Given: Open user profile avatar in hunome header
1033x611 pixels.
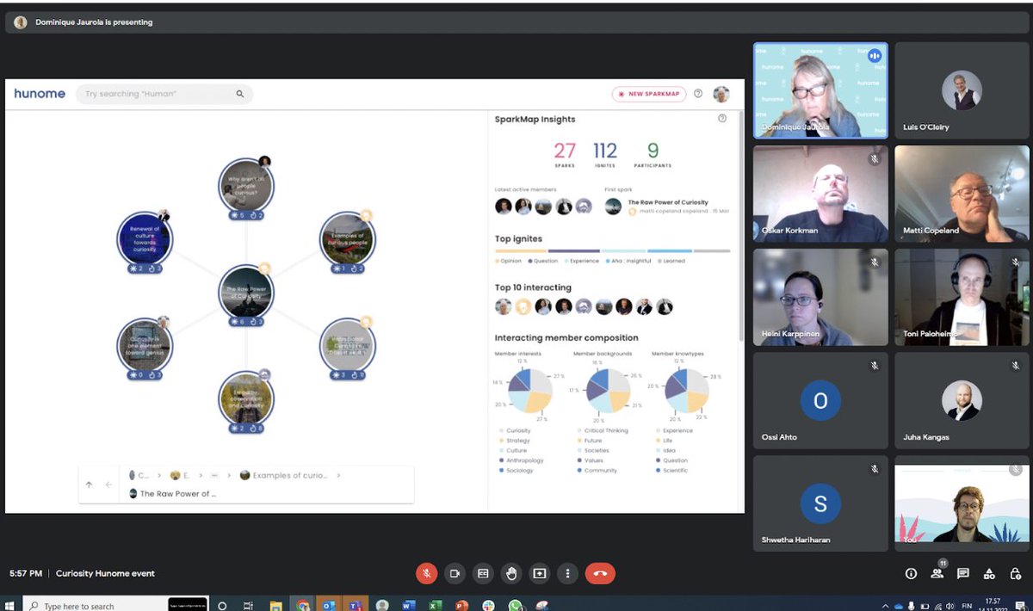Looking at the screenshot, I should tap(721, 94).
